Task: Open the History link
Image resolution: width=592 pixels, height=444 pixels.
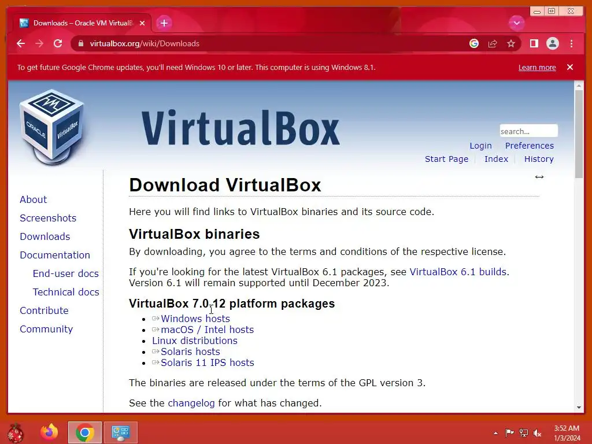Action: coord(539,159)
